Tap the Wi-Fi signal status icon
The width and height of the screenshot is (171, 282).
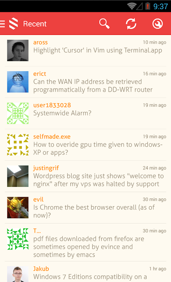(132, 6)
